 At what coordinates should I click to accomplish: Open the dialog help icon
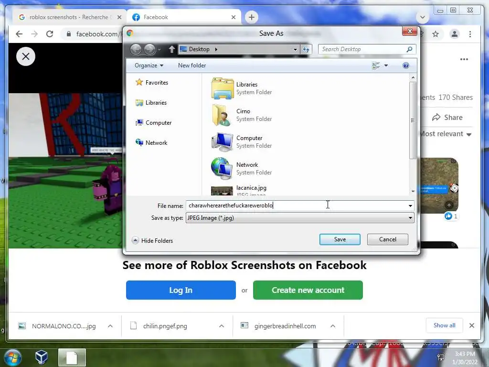(406, 65)
